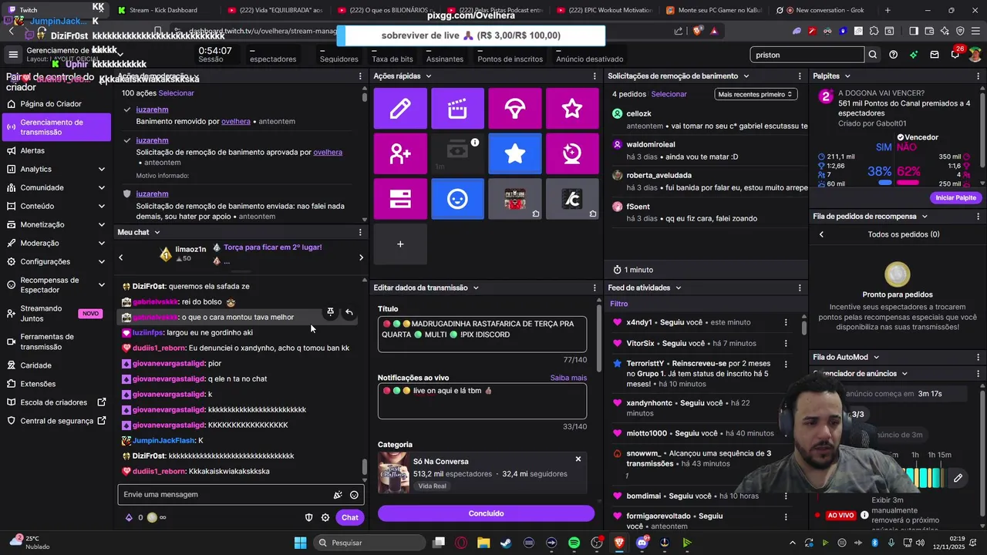Open the ovelhera link in approved unban entry
Screen dimensions: 987x555
[x=328, y=152]
